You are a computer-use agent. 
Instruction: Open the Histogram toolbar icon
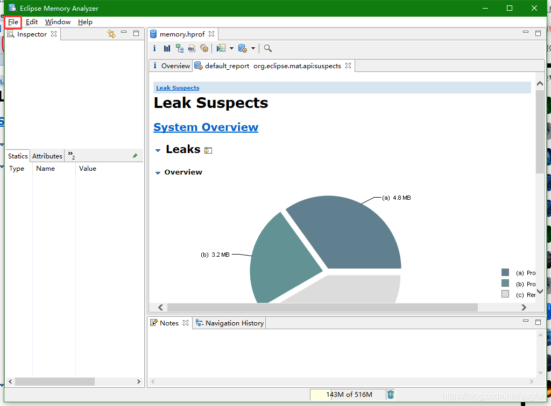pos(167,48)
